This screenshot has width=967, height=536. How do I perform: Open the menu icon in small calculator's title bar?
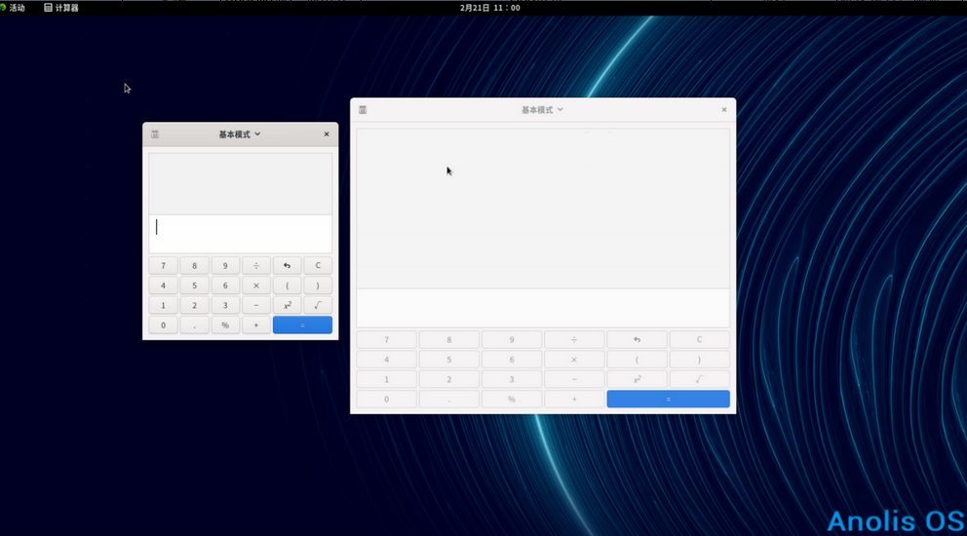pyautogui.click(x=155, y=134)
